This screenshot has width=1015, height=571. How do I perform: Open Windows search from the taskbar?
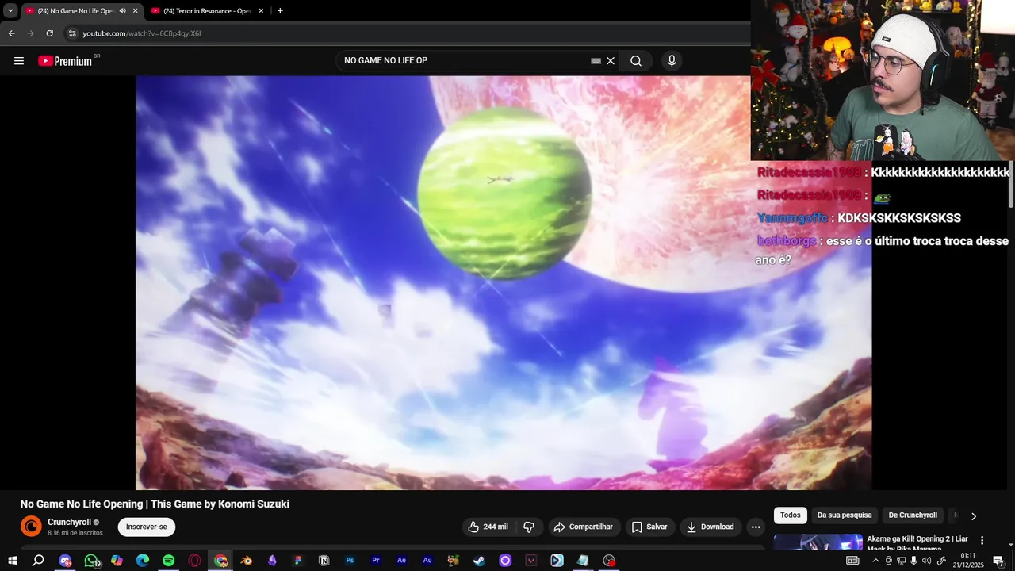38,561
